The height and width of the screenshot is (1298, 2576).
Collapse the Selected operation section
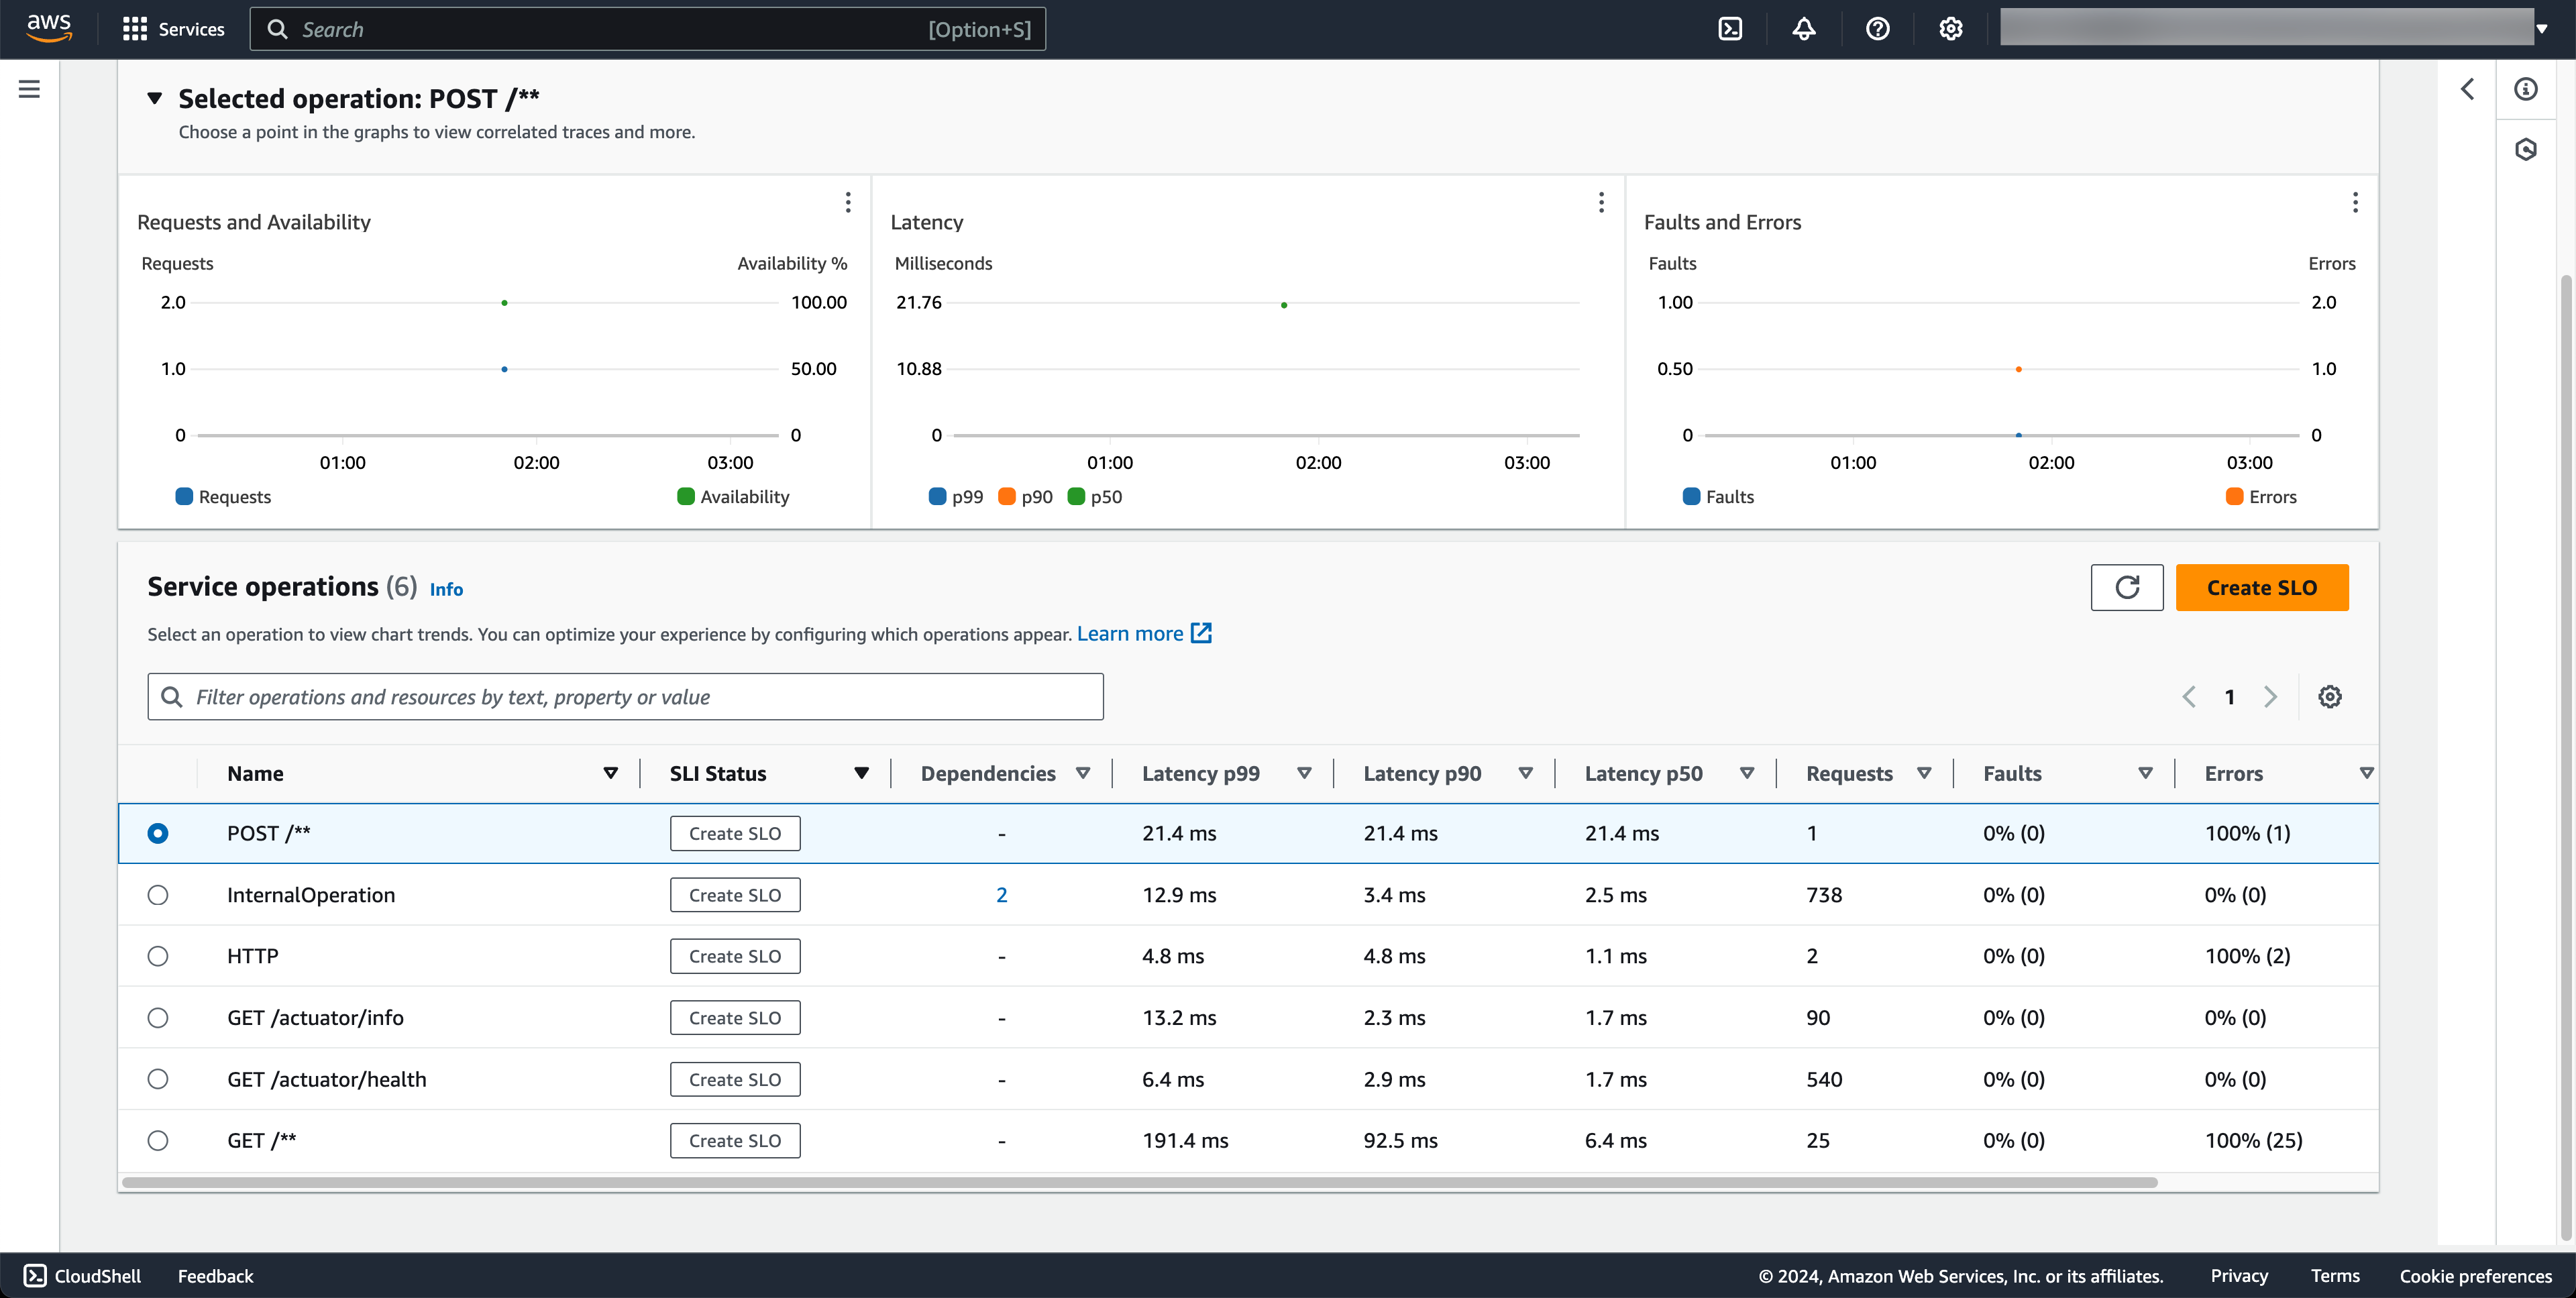click(155, 98)
